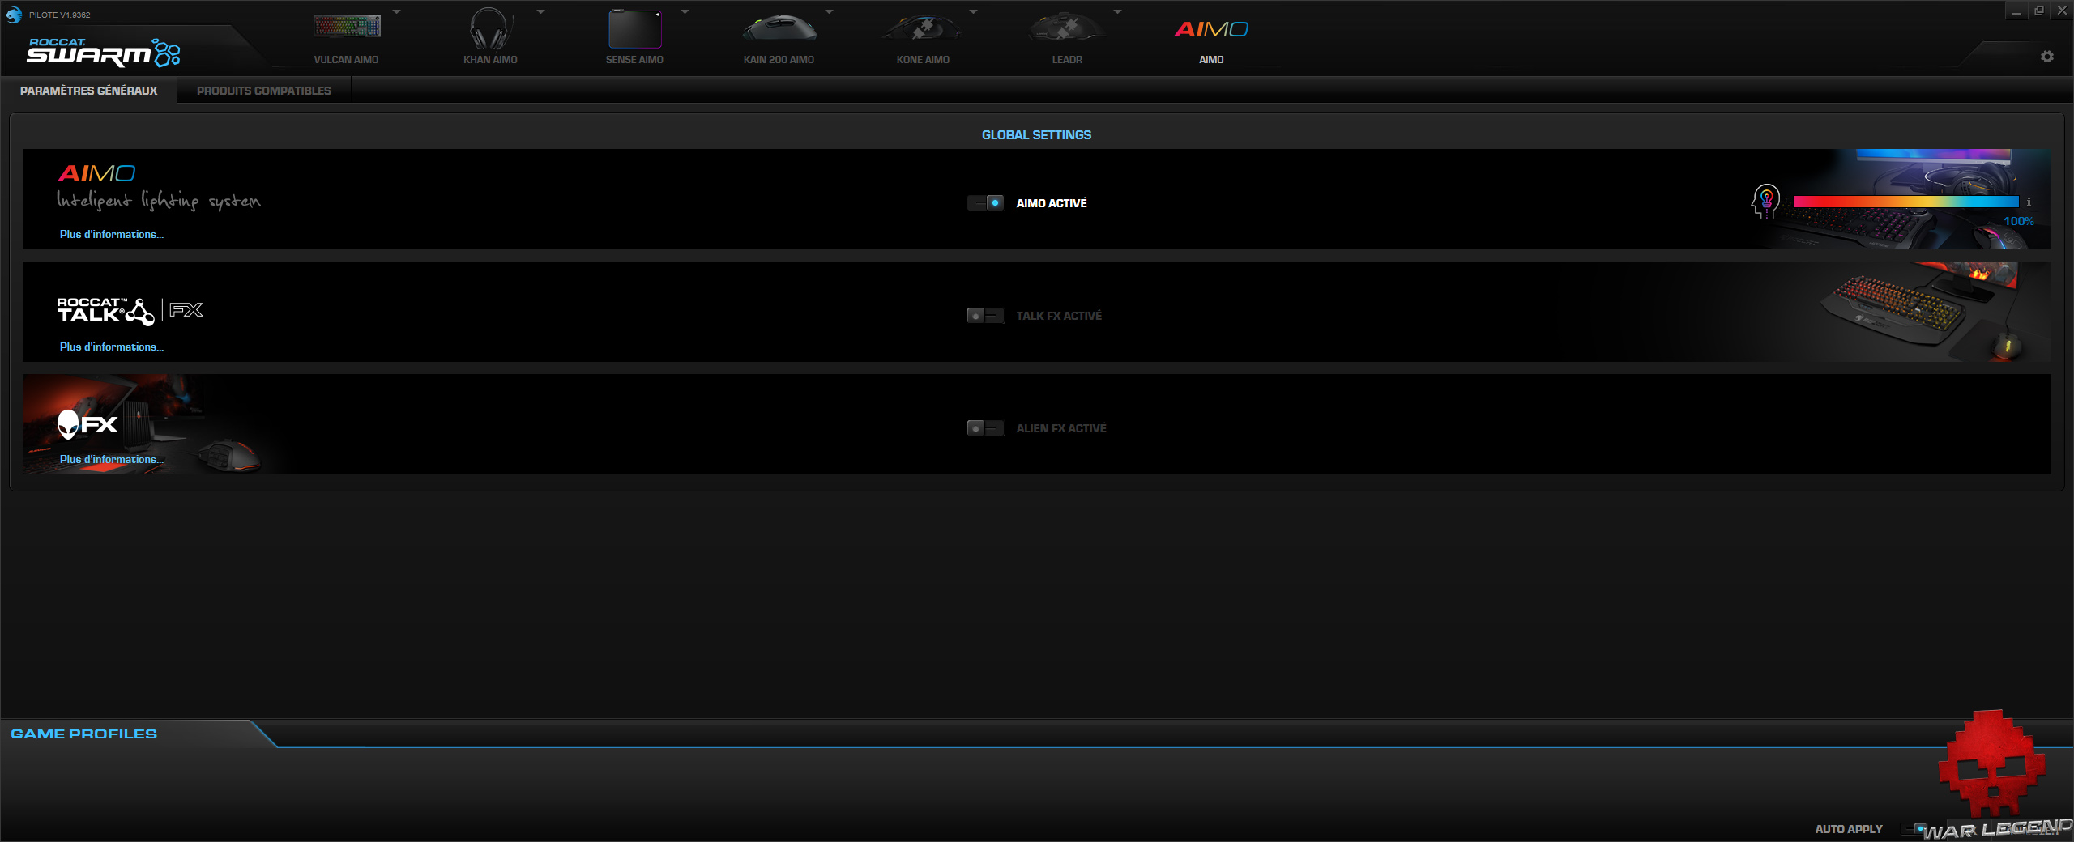The height and width of the screenshot is (842, 2074).
Task: Click the Talk FX Activé label
Action: click(x=1059, y=316)
